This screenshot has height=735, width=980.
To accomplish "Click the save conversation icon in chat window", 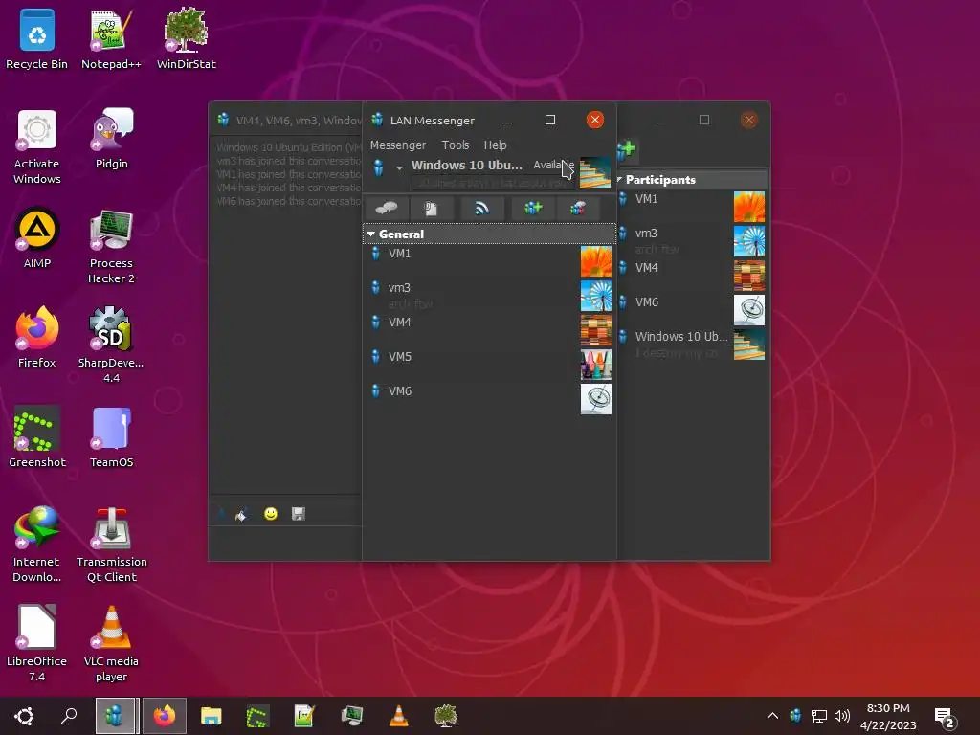I will (299, 514).
